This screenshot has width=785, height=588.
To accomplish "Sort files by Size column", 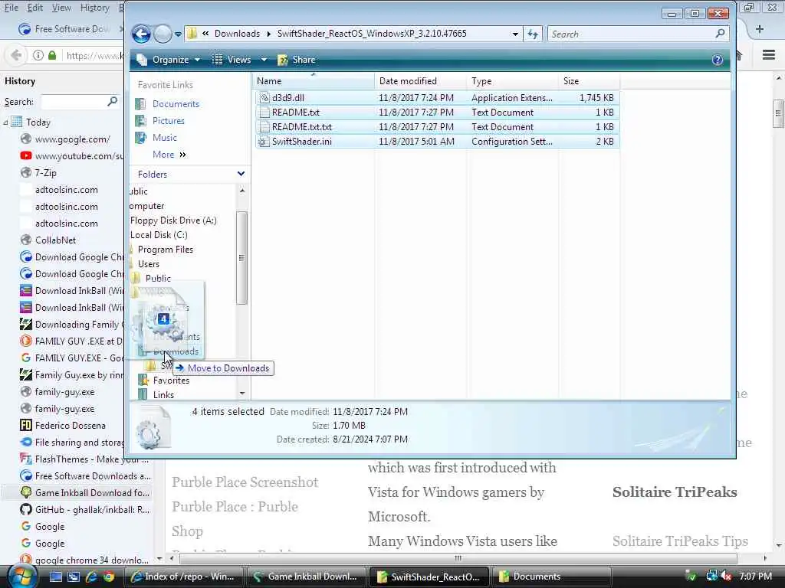I will tap(590, 81).
